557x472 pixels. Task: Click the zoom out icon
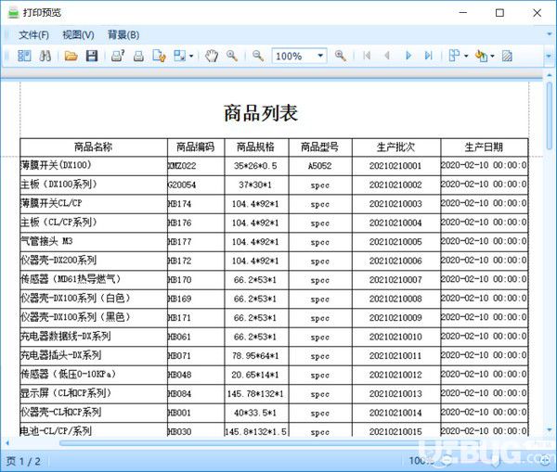click(258, 56)
